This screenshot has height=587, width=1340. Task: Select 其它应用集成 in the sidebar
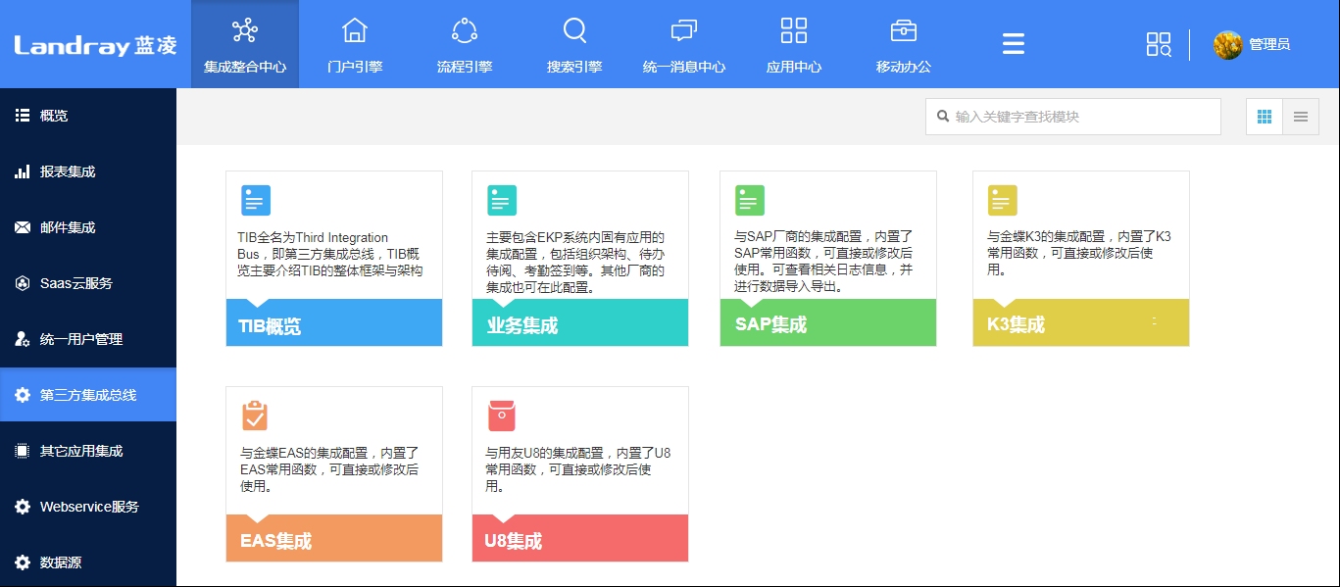[x=88, y=451]
